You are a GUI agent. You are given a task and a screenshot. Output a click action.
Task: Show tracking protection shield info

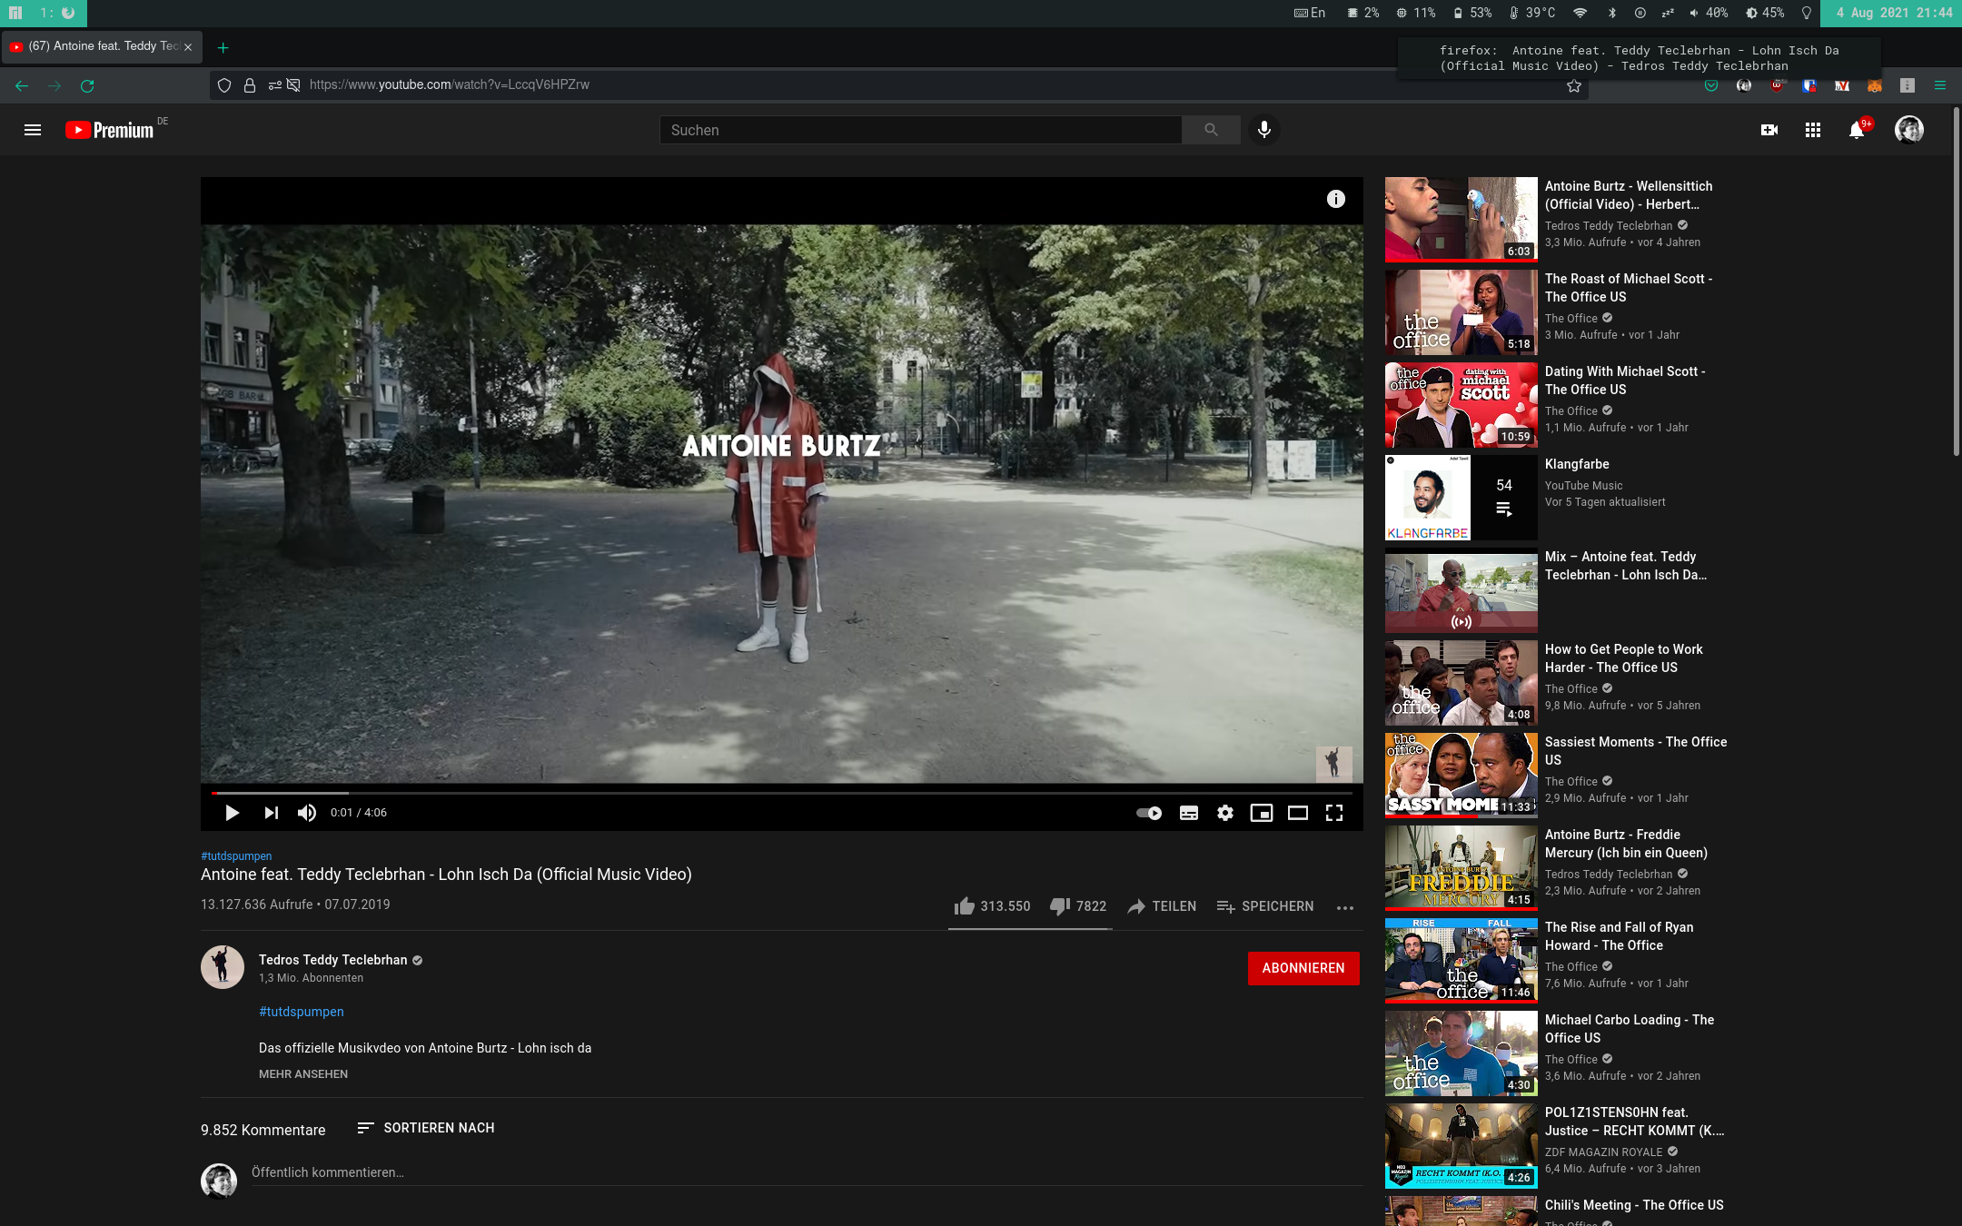coord(224,85)
